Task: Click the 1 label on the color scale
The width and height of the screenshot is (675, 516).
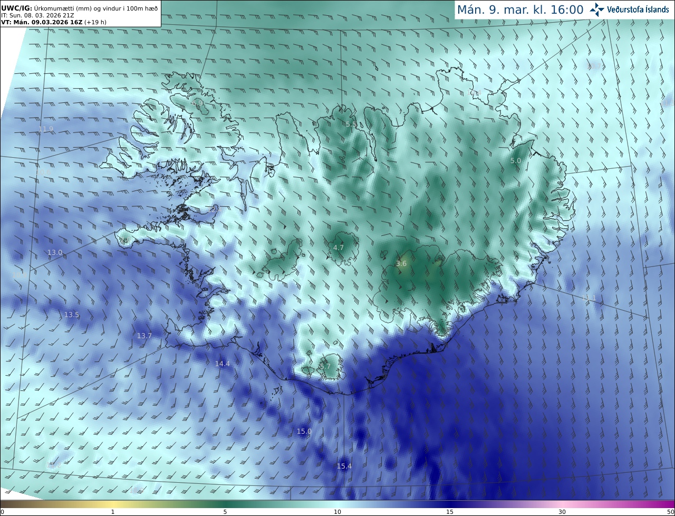Action: pyautogui.click(x=113, y=512)
